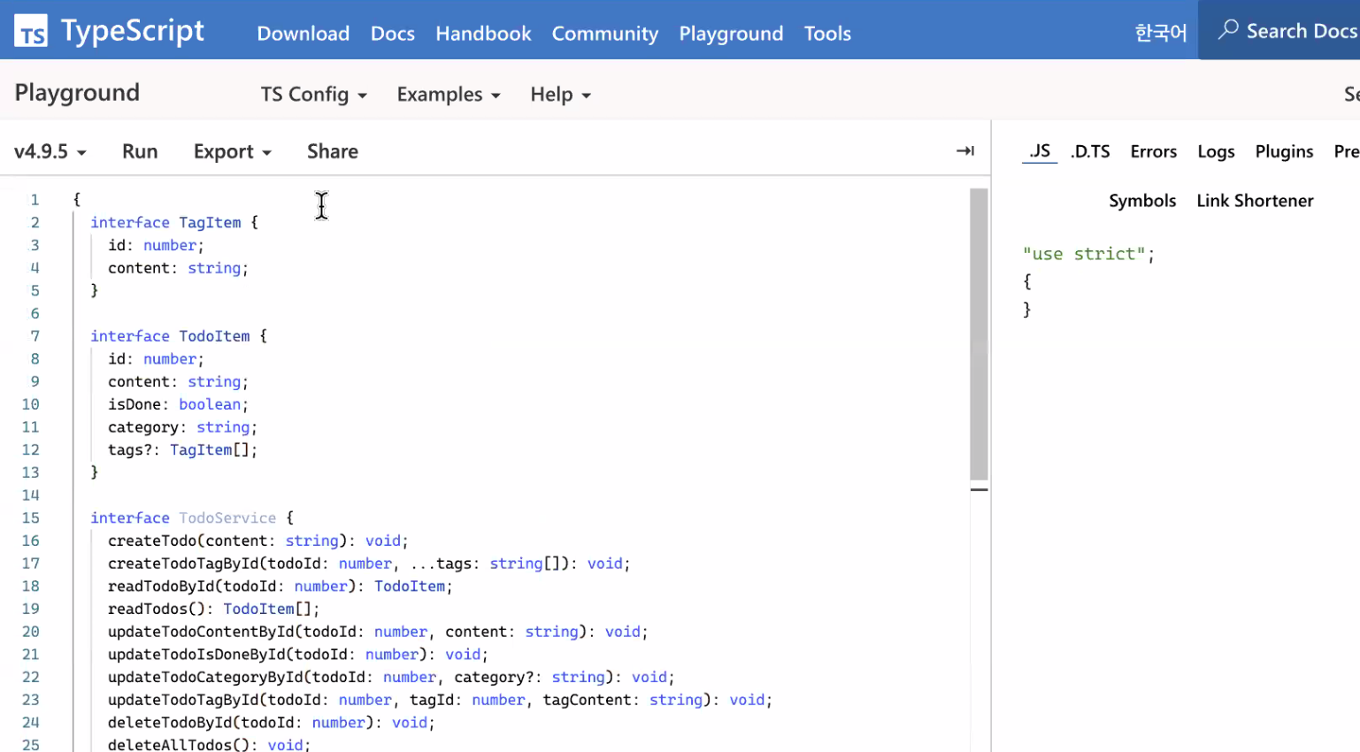The image size is (1360, 752).
Task: Open the Link Shortener plugin tab
Action: click(x=1255, y=201)
